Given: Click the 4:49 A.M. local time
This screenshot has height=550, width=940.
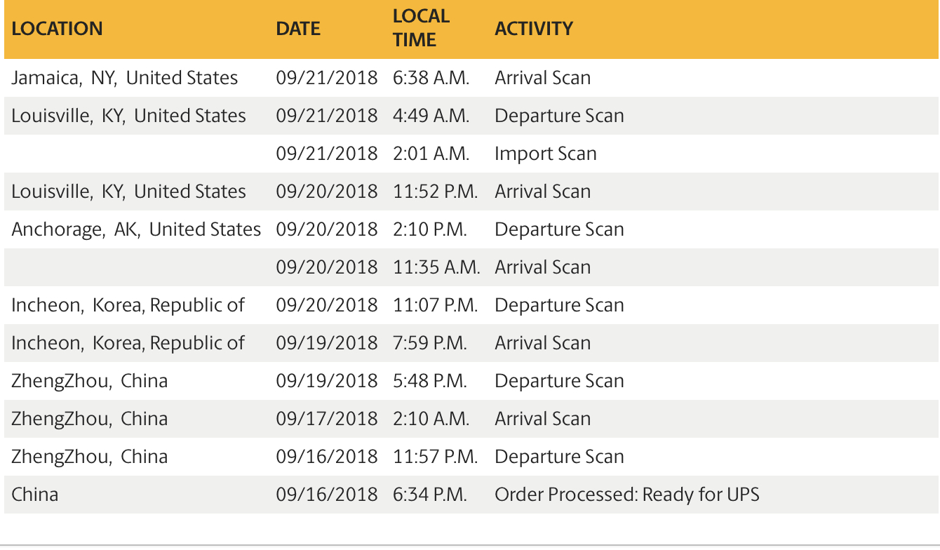Looking at the screenshot, I should 431,116.
